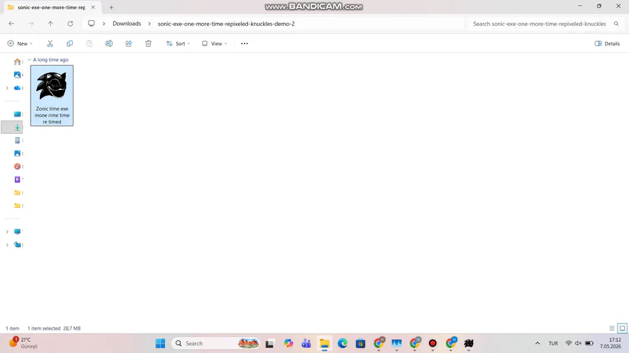Click the Rename icon in toolbar

coord(109,44)
